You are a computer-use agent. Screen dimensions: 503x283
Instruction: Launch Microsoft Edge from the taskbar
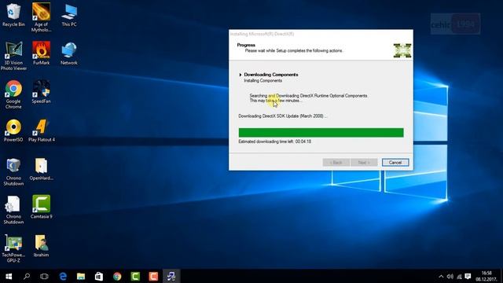63,276
